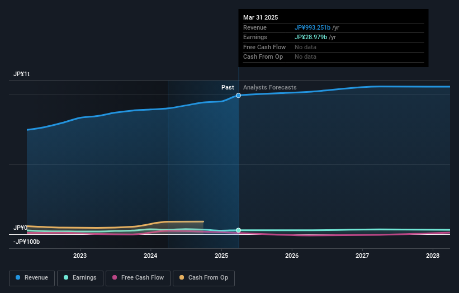Screen dimensions: 459x293
Task: Toggle the Revenue legend button
Action: [x=32, y=278]
